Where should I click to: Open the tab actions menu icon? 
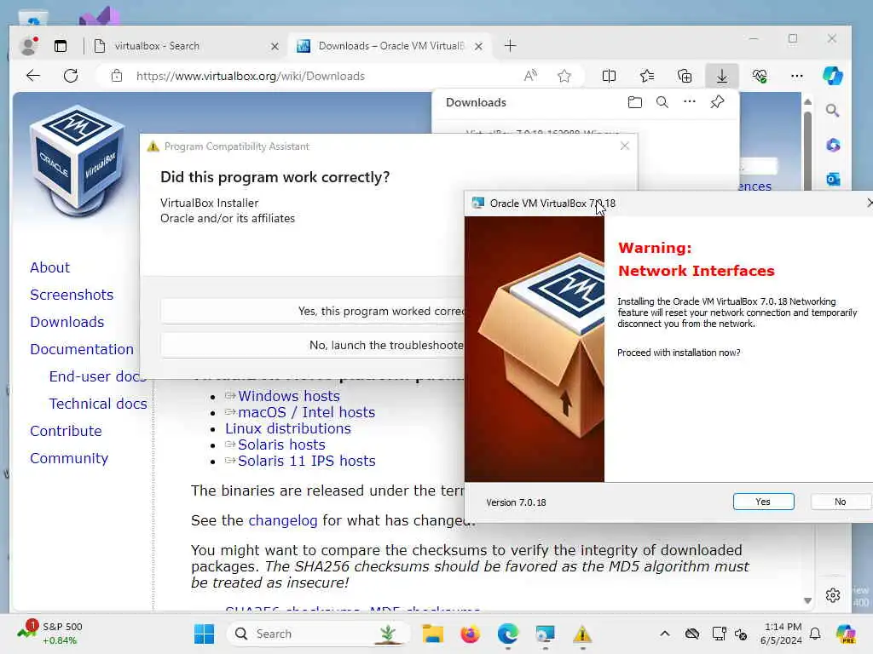(61, 46)
